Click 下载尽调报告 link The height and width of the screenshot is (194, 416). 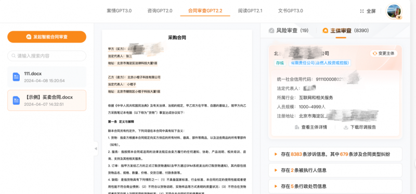pyautogui.click(x=363, y=127)
